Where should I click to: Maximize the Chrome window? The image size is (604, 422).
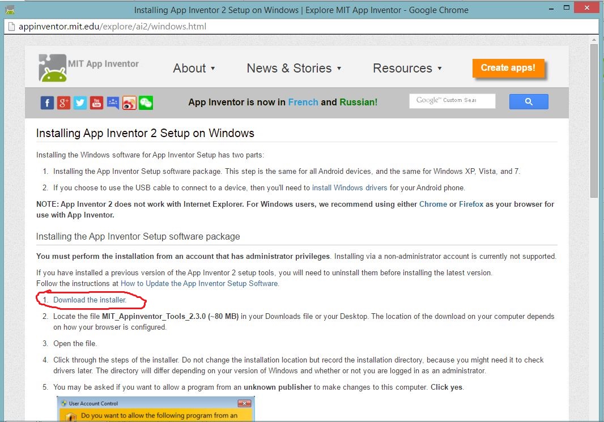pyautogui.click(x=566, y=8)
